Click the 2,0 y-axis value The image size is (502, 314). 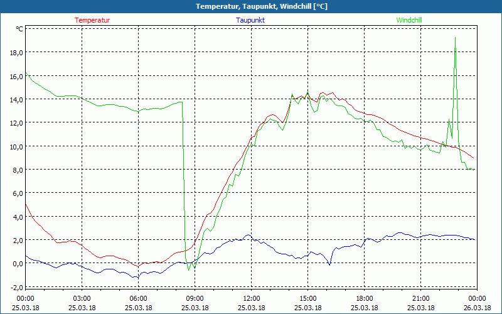[18, 241]
